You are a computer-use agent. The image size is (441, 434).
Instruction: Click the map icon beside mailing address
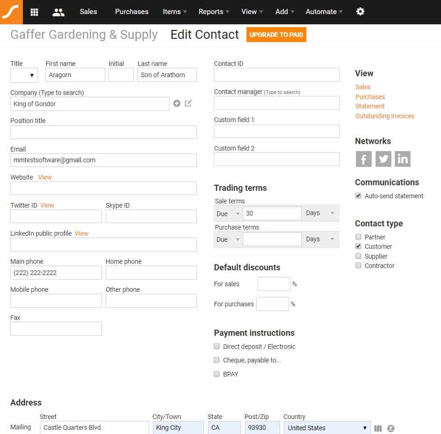click(378, 428)
